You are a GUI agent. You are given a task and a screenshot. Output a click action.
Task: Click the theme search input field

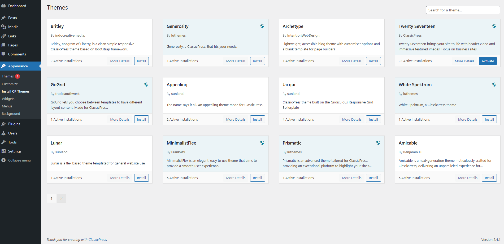(463, 10)
